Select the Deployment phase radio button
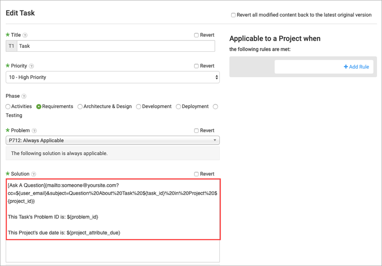The image size is (382, 266). [179, 107]
